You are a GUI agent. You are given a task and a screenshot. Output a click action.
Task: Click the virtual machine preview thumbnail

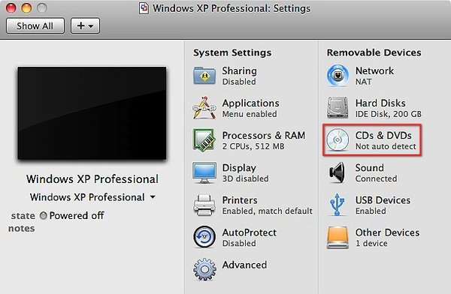[92, 113]
